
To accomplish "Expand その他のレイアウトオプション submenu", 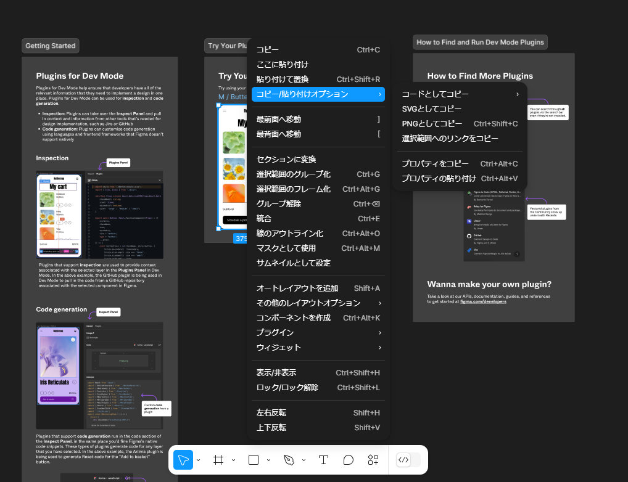I will pyautogui.click(x=318, y=303).
